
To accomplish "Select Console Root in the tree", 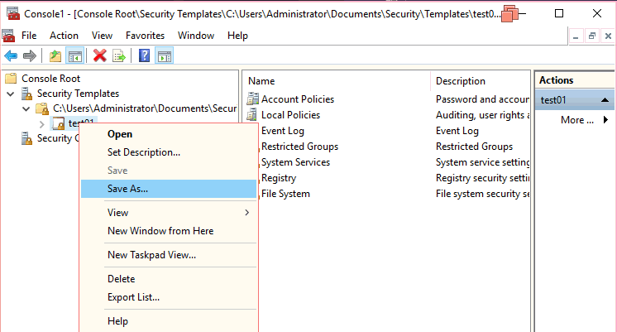I will coord(51,79).
